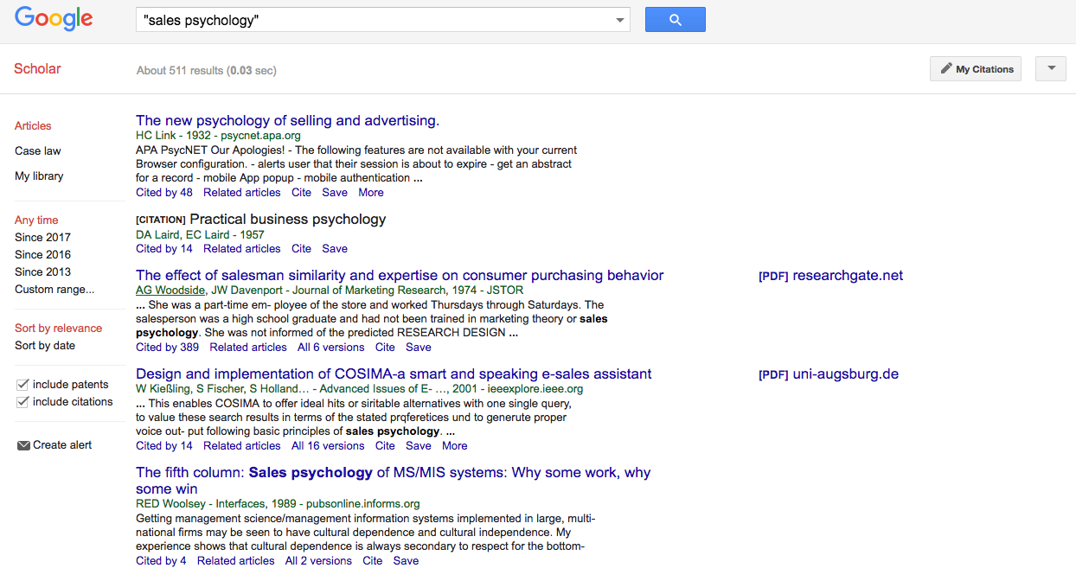This screenshot has height=581, width=1076.
Task: Click the Google logo
Action: click(x=54, y=19)
